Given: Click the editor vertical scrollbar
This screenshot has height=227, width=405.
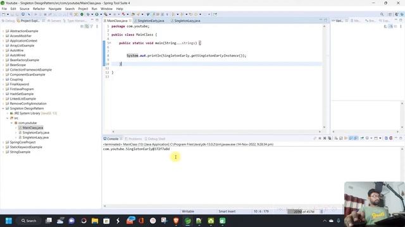Looking at the screenshot, I should coord(324,77).
